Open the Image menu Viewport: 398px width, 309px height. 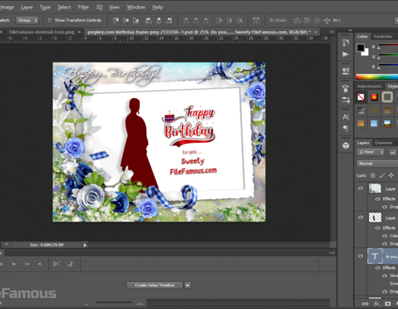(7, 7)
